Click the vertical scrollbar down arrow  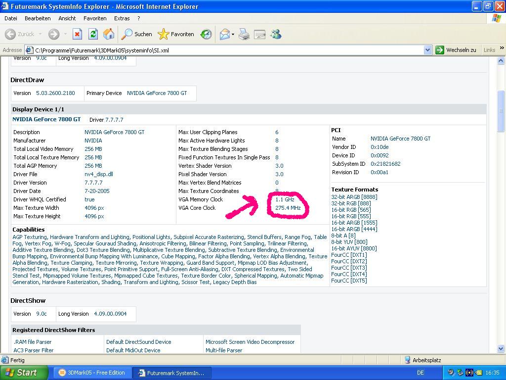tap(501, 349)
